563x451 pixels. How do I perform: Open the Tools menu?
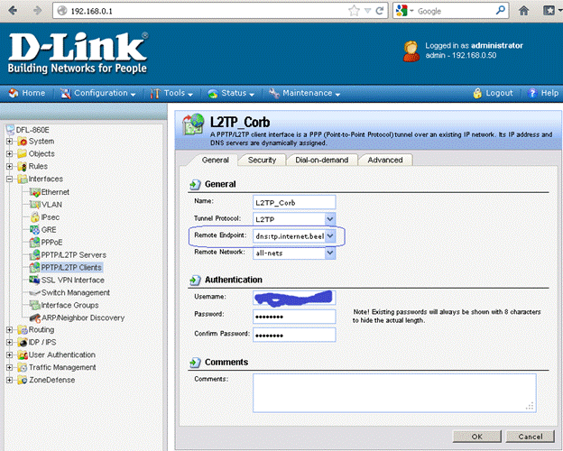[171, 94]
